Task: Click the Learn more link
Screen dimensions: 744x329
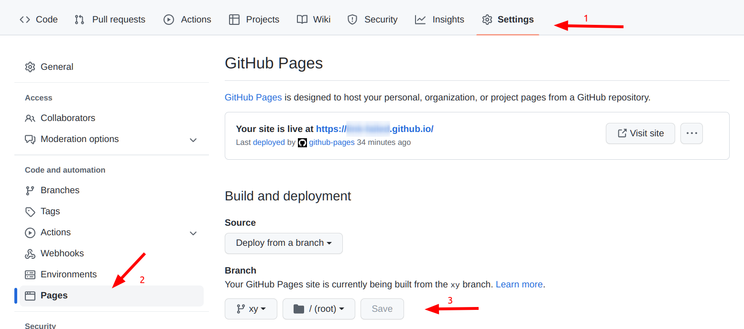Action: coord(519,285)
